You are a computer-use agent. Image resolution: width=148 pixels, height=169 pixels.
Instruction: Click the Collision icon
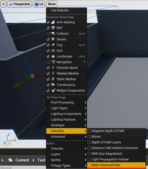(53, 34)
